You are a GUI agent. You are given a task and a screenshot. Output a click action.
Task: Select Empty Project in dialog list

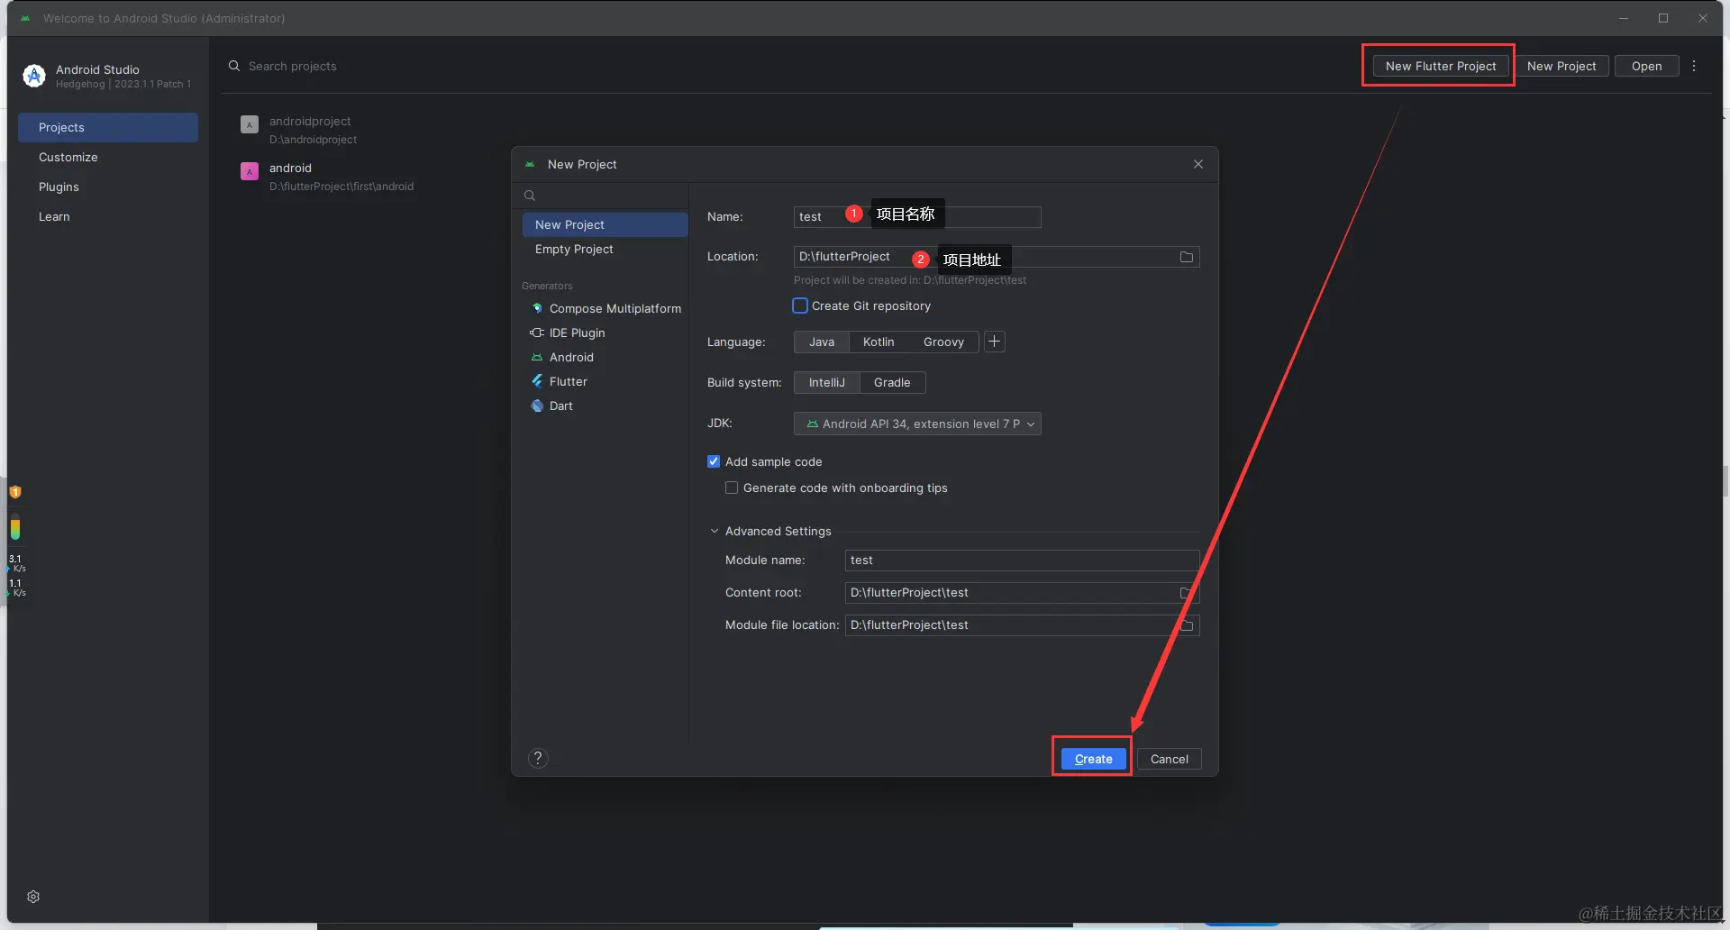coord(605,249)
